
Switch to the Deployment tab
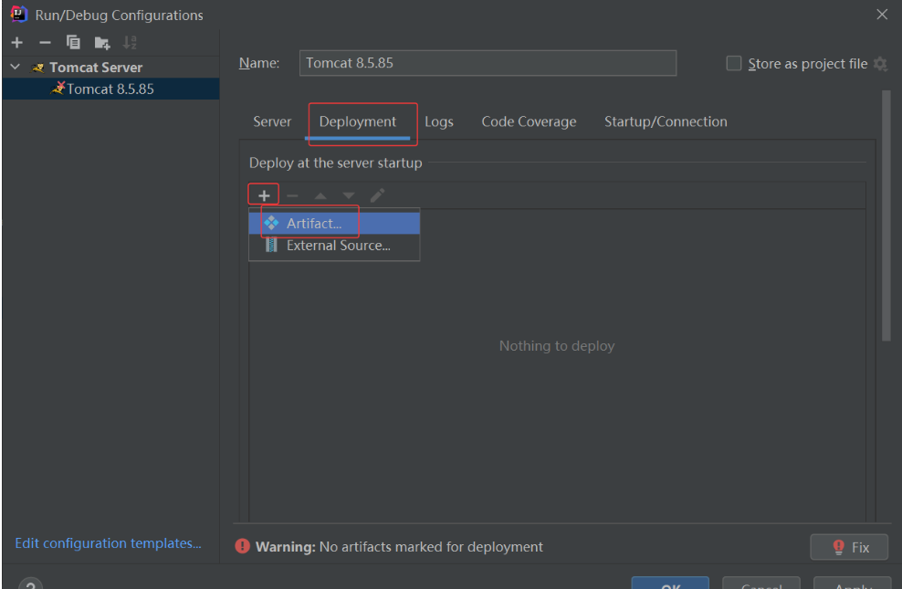click(357, 121)
